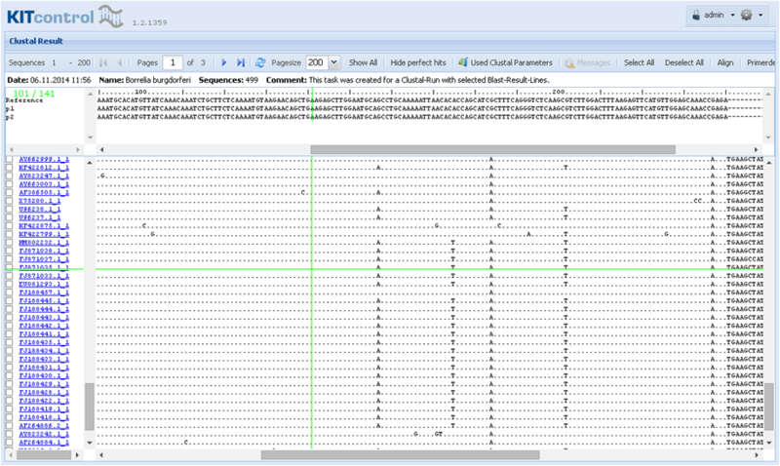This screenshot has height=466, width=780.
Task: Click the admin user lock icon
Action: (x=696, y=16)
